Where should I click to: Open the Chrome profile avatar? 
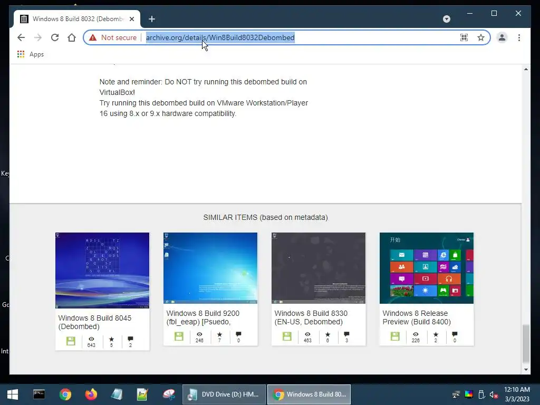pyautogui.click(x=502, y=37)
